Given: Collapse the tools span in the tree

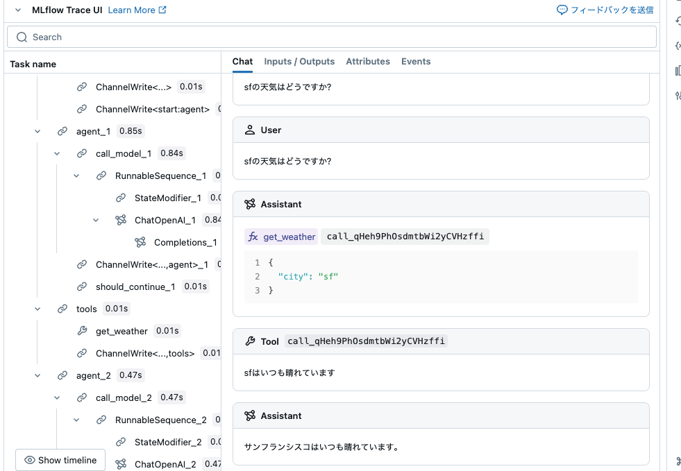Looking at the screenshot, I should tap(37, 309).
